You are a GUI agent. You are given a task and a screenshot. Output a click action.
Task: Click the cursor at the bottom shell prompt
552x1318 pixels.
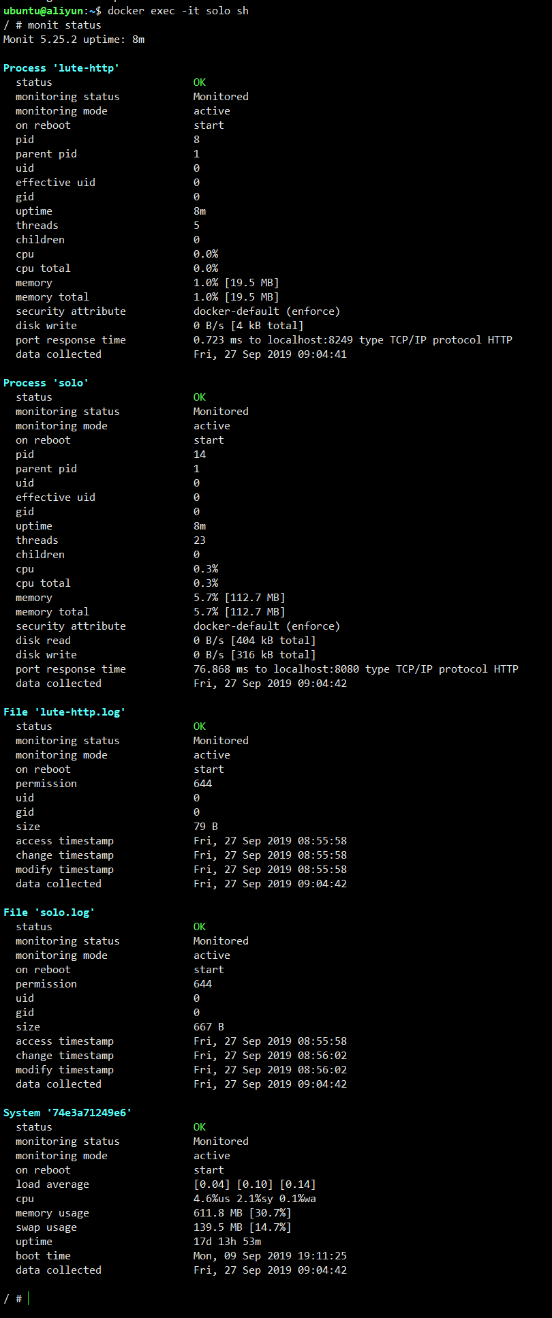pos(29,1299)
